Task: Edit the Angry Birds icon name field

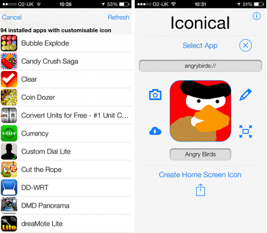Action: point(200,154)
